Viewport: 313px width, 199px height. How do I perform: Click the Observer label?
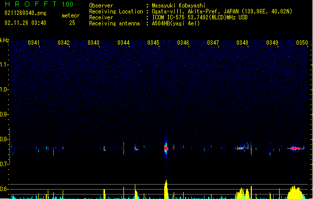(x=101, y=5)
